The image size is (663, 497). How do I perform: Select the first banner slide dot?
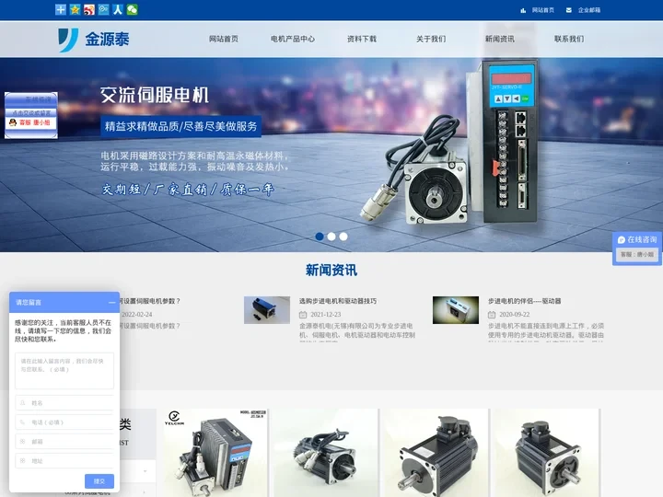click(x=320, y=237)
